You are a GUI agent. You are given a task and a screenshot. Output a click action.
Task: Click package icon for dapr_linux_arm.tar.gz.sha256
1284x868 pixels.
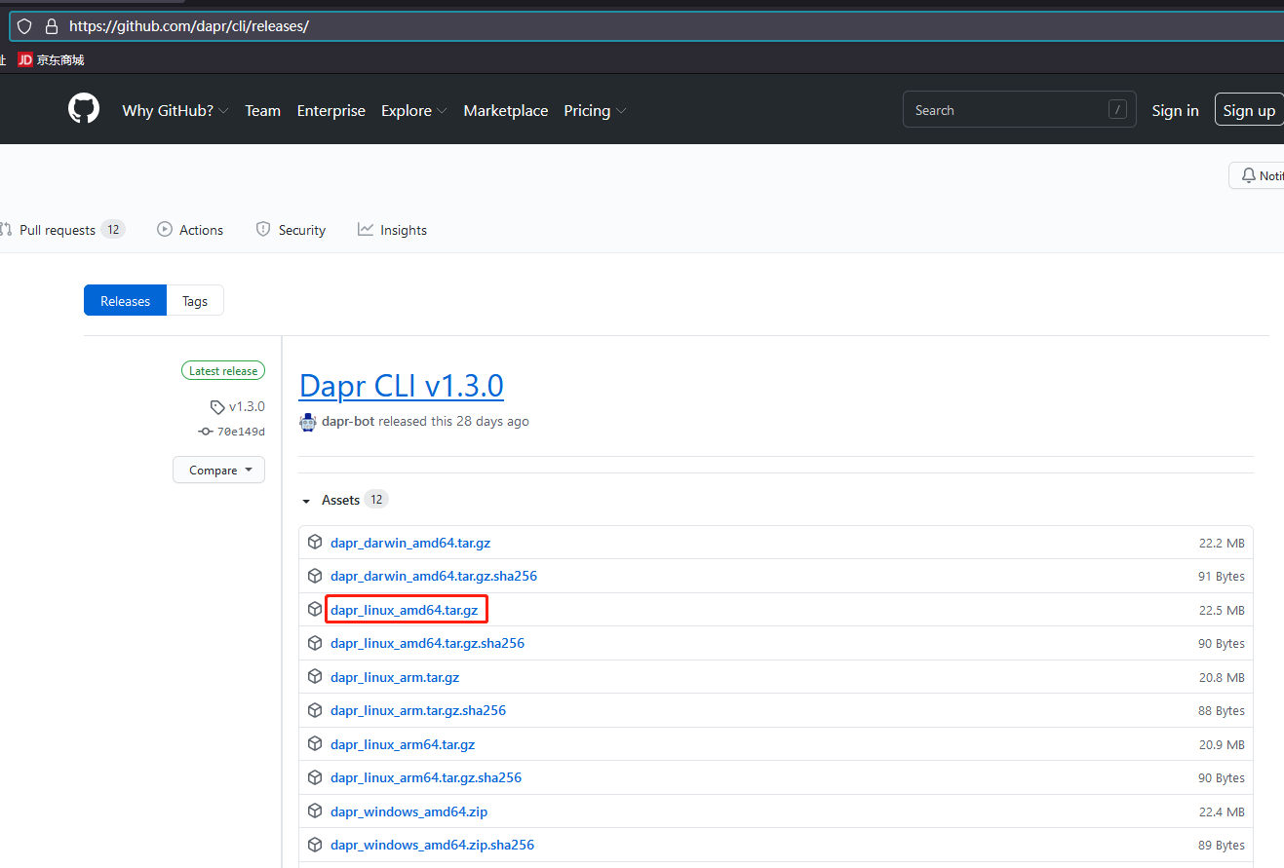315,710
